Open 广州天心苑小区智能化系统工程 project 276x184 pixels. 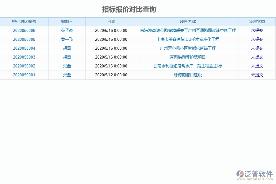(188, 48)
